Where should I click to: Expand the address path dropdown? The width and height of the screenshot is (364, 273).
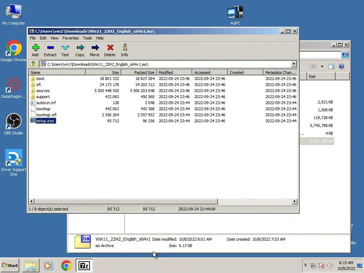pyautogui.click(x=294, y=64)
